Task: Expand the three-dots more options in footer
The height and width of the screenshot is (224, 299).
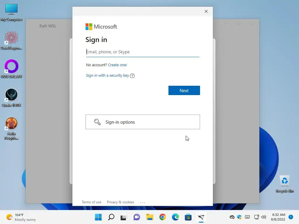Action: tap(142, 202)
